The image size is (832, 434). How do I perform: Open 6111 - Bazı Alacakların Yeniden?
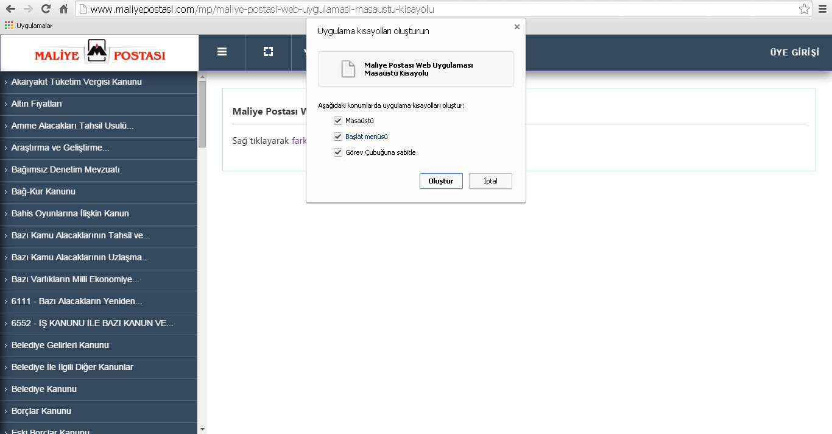coord(99,301)
